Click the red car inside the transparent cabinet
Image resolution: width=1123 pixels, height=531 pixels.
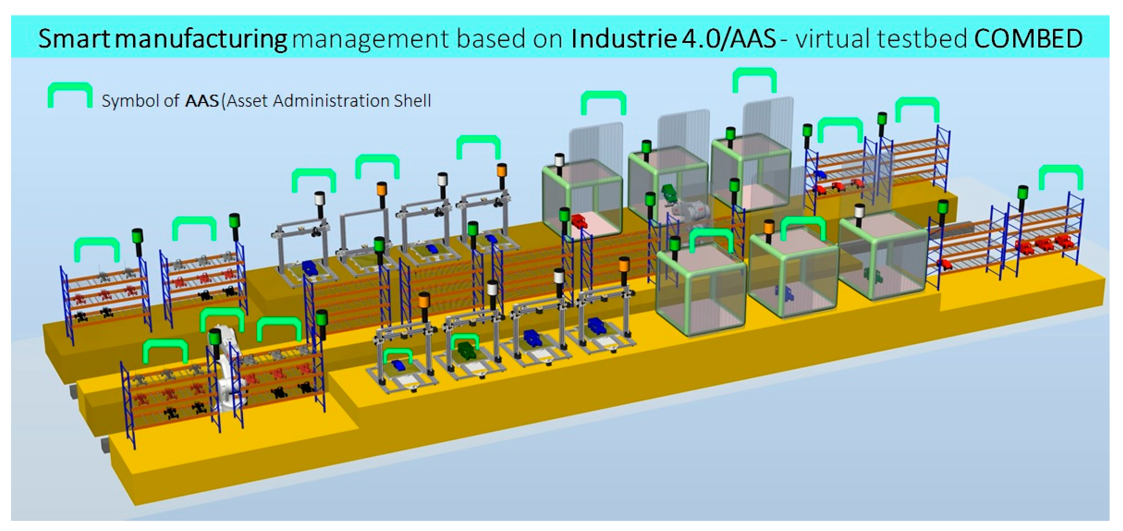click(580, 221)
